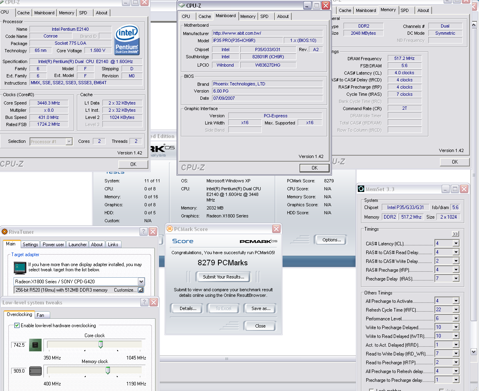Click the monitor icon under Target adapter
The width and height of the screenshot is (479, 391).
point(20,267)
